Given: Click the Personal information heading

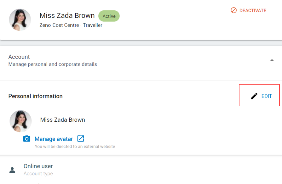Looking at the screenshot, I should (35, 96).
